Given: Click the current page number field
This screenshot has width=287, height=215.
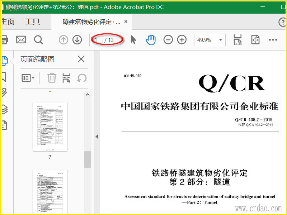Looking at the screenshot, I should (x=96, y=40).
